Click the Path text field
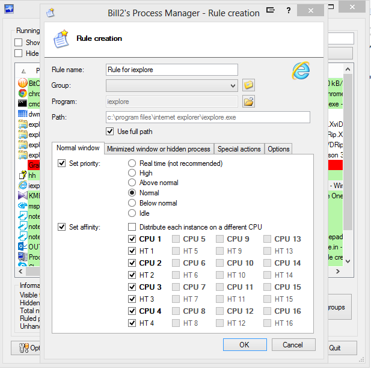The height and width of the screenshot is (369, 371). pyautogui.click(x=208, y=117)
